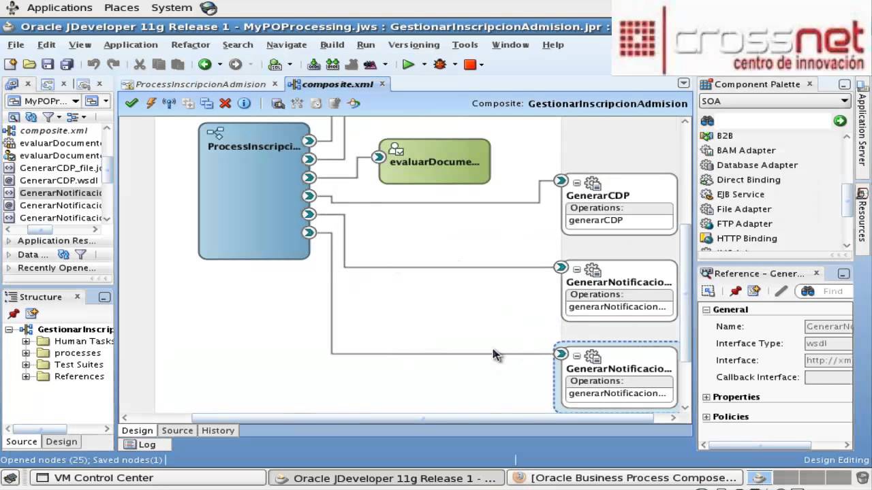Select HTTP Binding in the palette
Viewport: 872px width, 490px height.
point(747,238)
